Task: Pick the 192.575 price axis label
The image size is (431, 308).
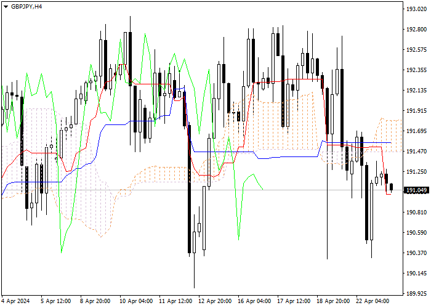Action: coord(416,50)
